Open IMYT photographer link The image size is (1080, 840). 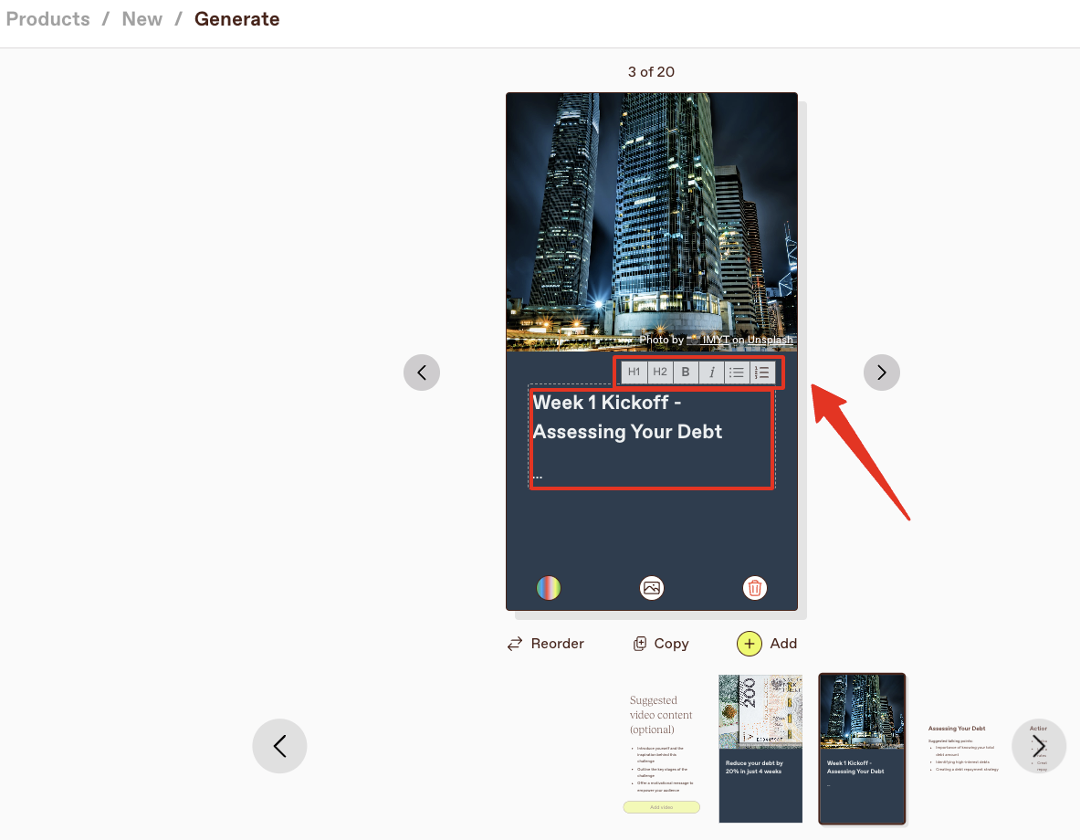716,340
